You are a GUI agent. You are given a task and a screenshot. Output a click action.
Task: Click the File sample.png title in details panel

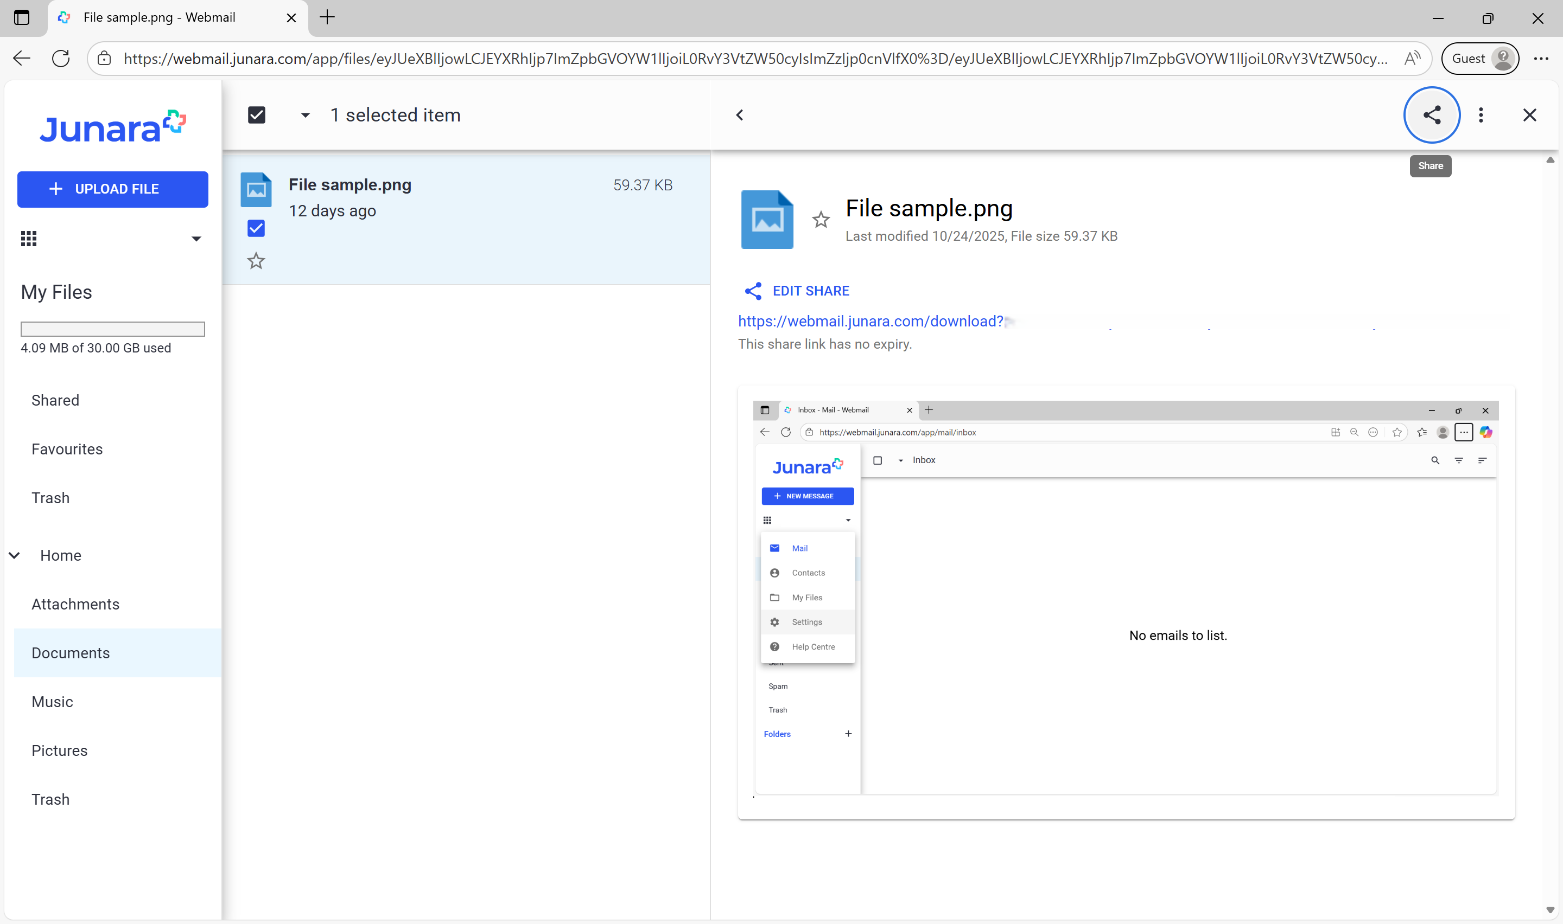[x=929, y=208]
